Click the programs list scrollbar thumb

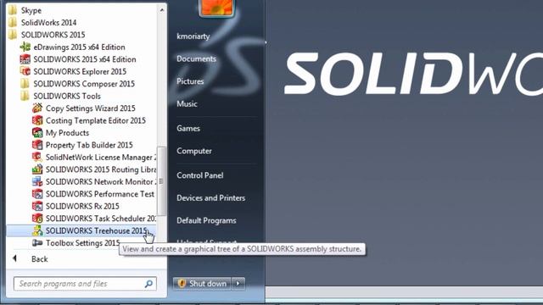[162, 180]
